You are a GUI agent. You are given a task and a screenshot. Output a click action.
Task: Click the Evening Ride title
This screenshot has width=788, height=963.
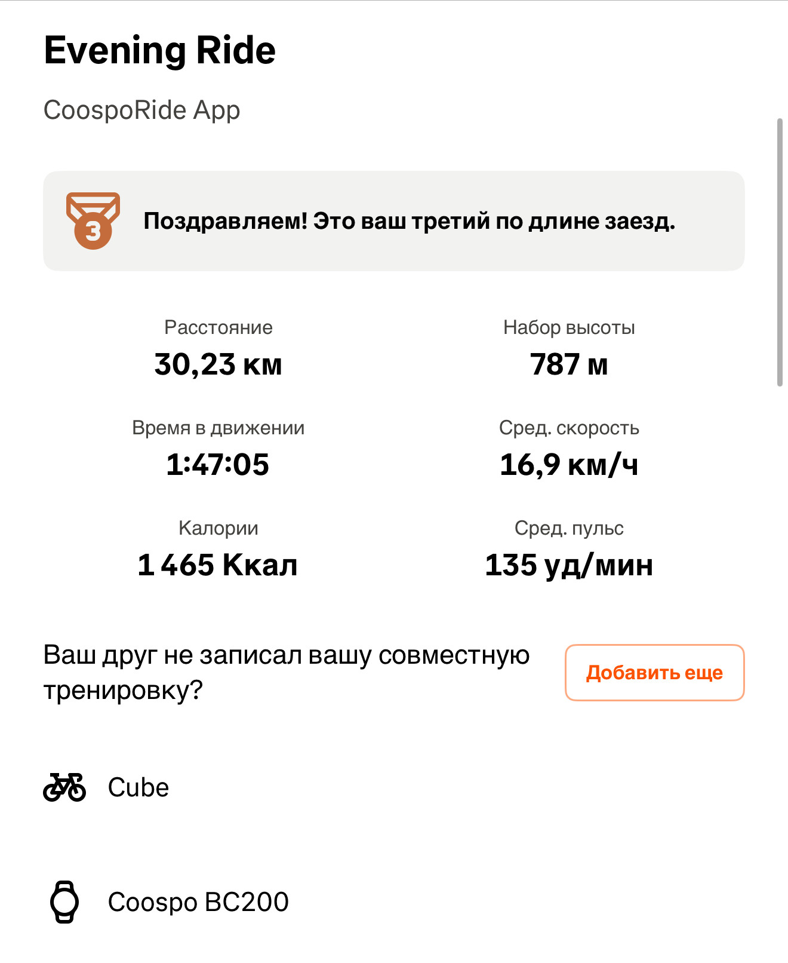click(x=160, y=50)
